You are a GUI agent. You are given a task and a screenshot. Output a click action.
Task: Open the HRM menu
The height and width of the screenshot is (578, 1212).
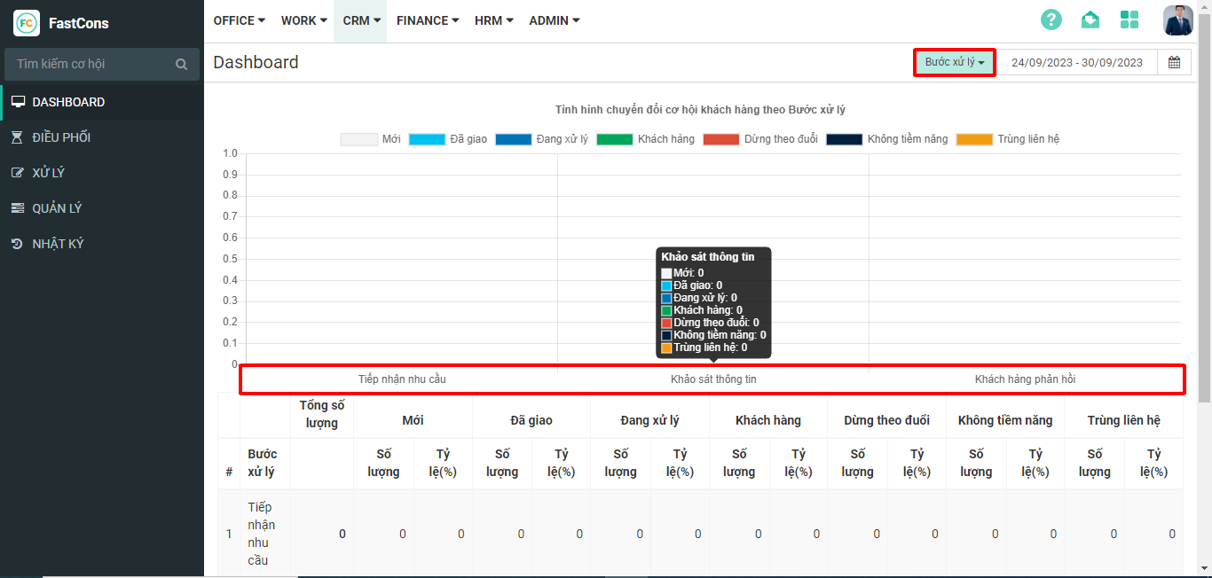(494, 20)
